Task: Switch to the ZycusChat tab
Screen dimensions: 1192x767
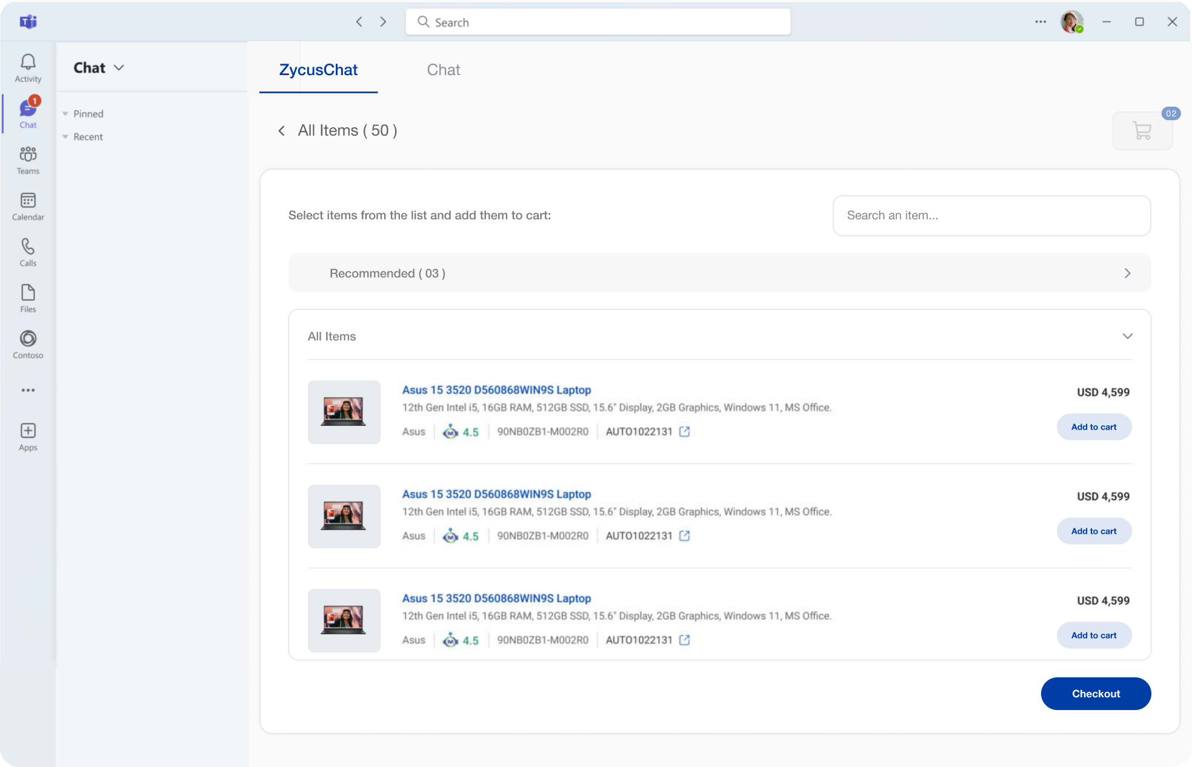Action: coord(318,70)
